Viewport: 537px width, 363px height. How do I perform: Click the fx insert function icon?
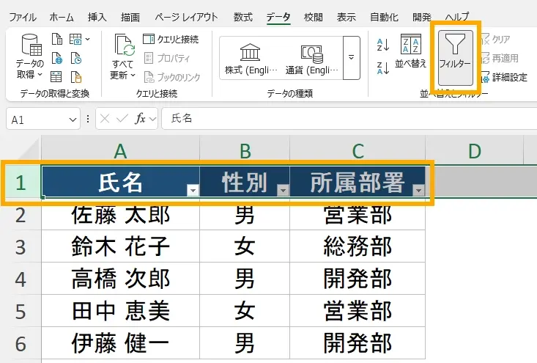(140, 119)
